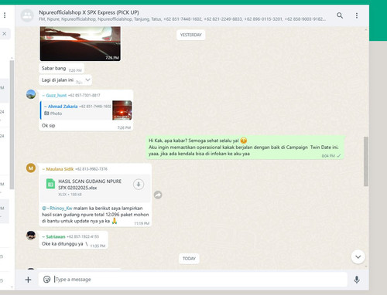Image resolution: width=387 pixels, height=295 pixels.
Task: Click the plus attach button
Action: (28, 280)
